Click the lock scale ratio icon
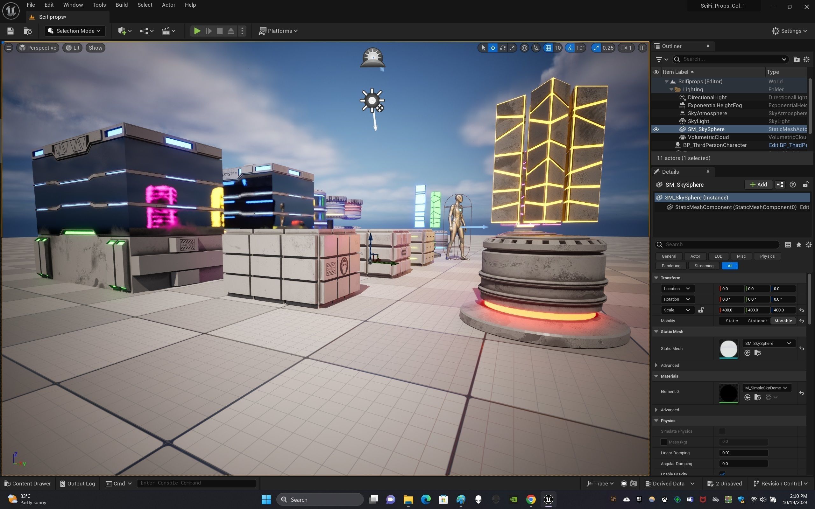 701,310
